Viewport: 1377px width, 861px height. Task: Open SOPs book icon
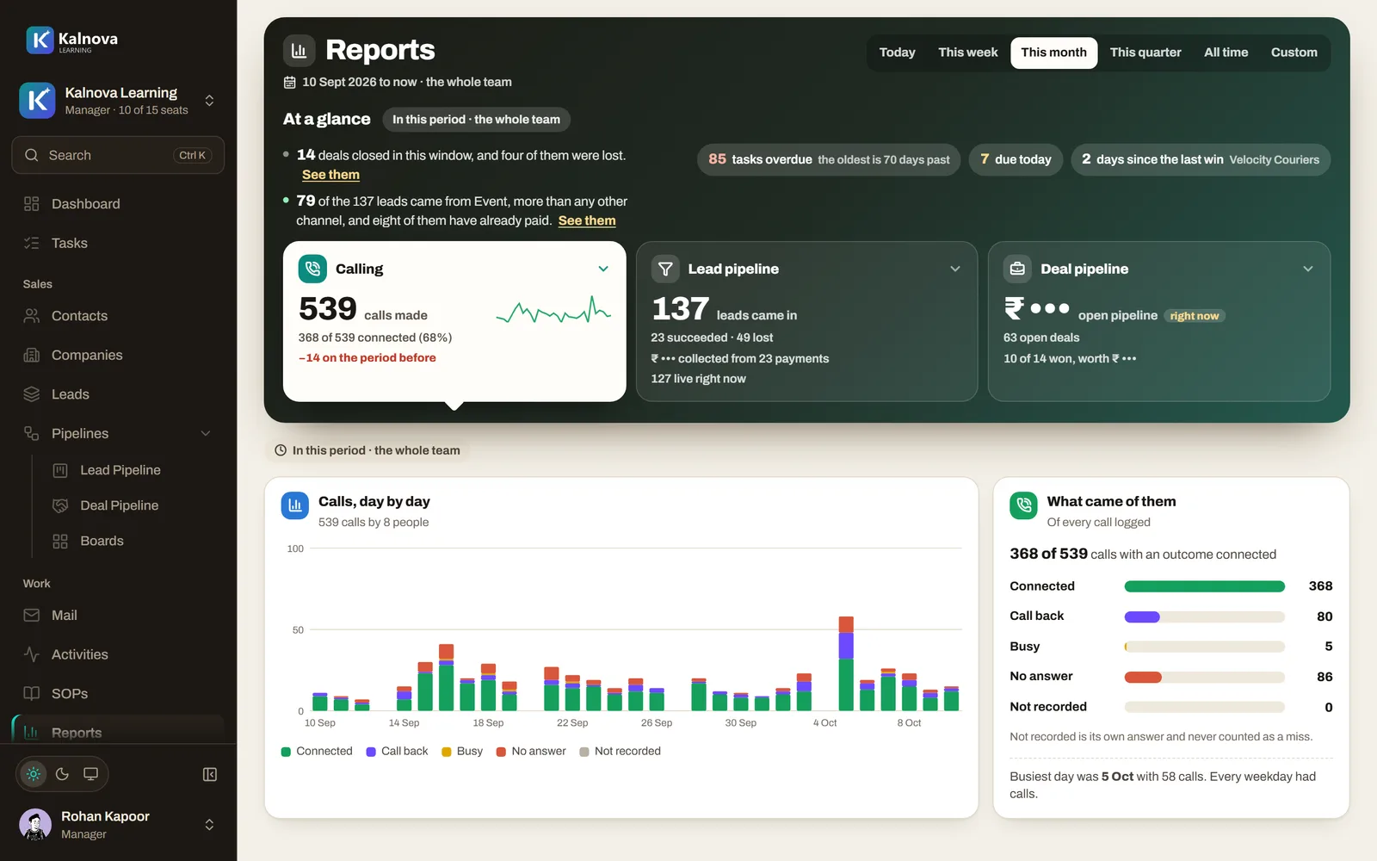click(x=32, y=694)
